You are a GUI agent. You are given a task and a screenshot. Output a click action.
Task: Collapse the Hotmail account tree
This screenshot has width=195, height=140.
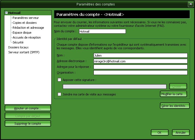[6, 13]
